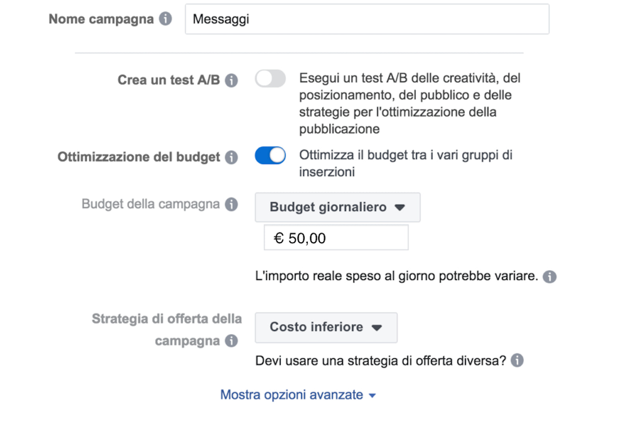Select the Messaggi campaign name field
This screenshot has height=424, width=637.
367,19
